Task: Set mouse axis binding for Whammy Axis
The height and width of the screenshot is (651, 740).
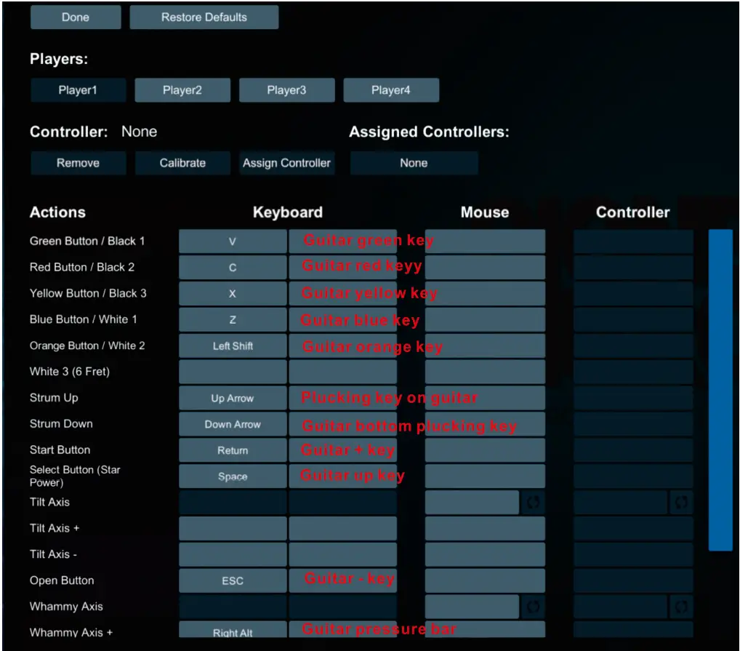Action: click(x=472, y=607)
